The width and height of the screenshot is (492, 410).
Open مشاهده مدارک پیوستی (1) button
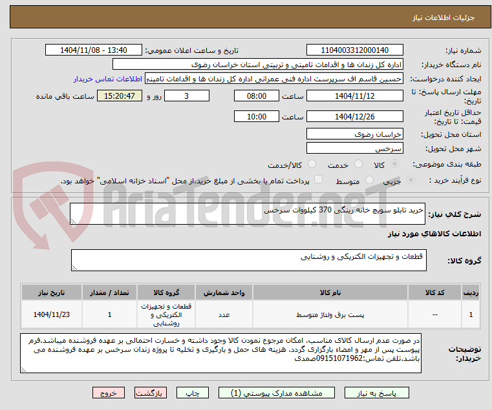tap(277, 393)
